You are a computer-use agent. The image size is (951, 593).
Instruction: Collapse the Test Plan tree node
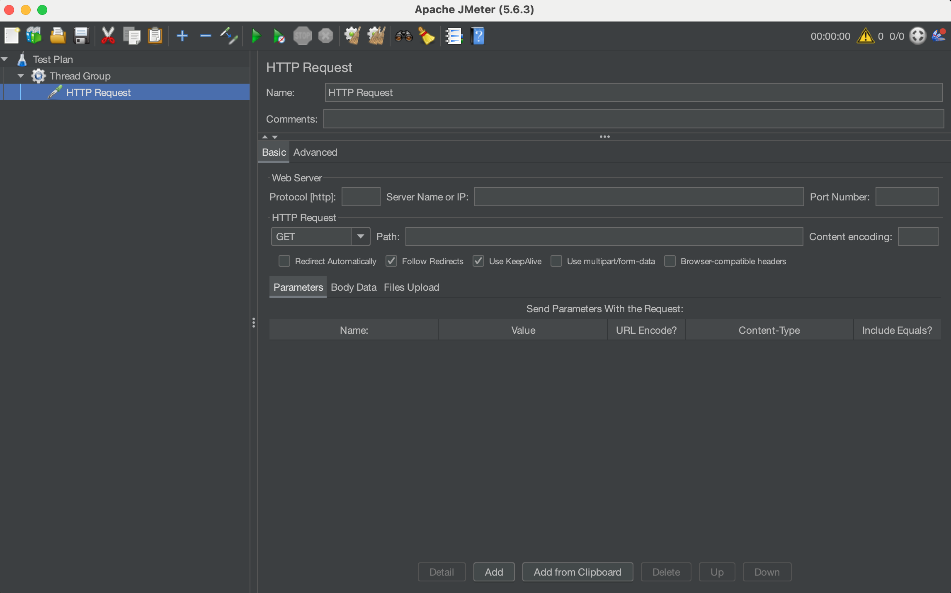5,59
